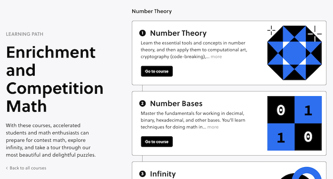The width and height of the screenshot is (333, 179).
Task: Click the Enrichment and Competition Math heading
Action: [x=55, y=79]
